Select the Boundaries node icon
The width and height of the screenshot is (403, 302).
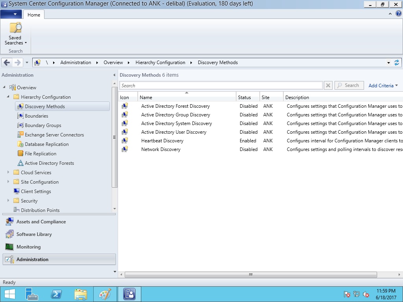click(20, 116)
